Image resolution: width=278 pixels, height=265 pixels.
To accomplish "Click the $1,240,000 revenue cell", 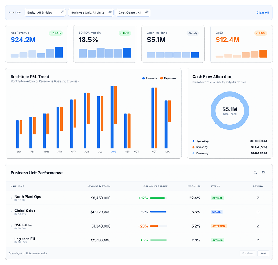I will (x=101, y=226).
